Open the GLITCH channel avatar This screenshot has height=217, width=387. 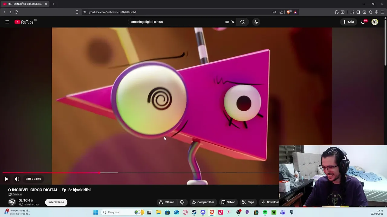(x=12, y=202)
